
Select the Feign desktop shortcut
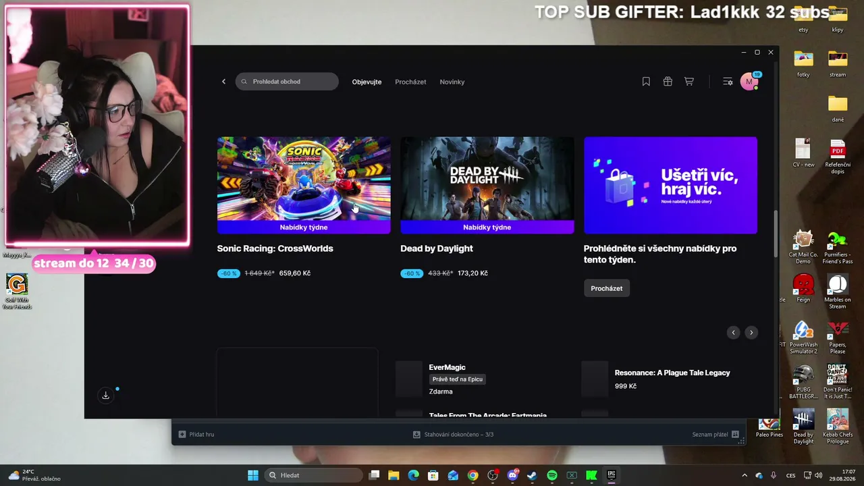pyautogui.click(x=803, y=289)
